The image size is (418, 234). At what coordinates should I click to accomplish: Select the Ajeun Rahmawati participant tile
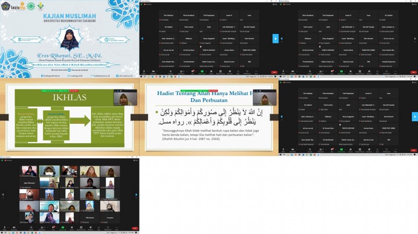28,182
